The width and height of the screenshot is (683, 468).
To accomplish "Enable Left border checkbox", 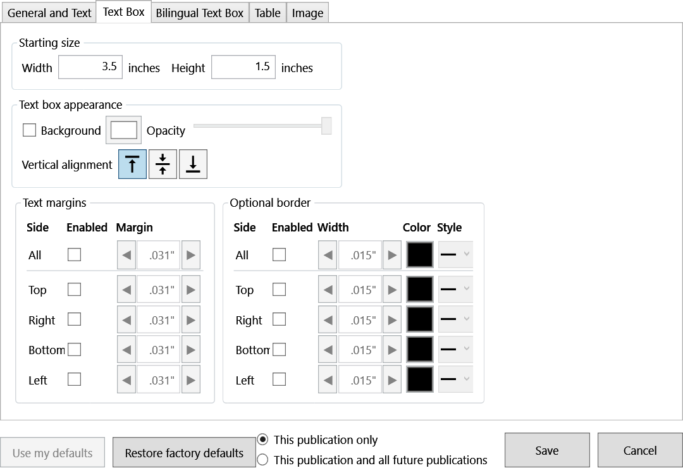I will click(x=280, y=379).
